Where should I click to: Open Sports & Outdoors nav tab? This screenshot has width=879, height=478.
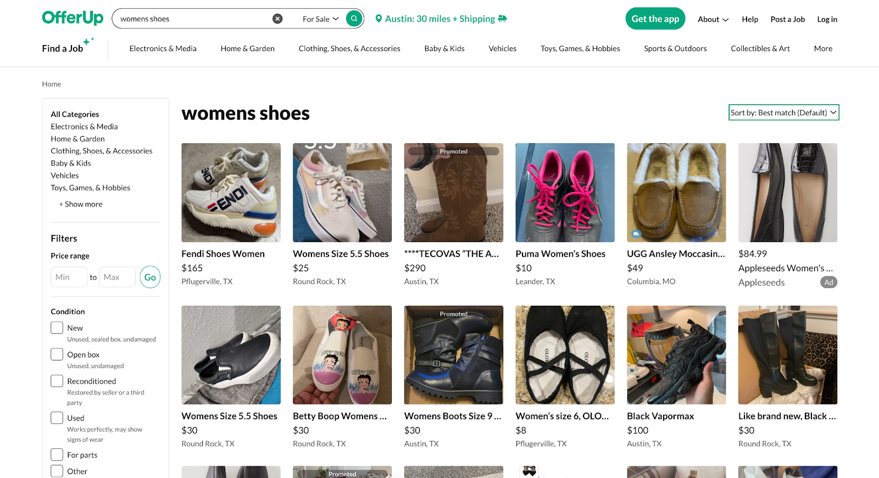[x=675, y=48]
